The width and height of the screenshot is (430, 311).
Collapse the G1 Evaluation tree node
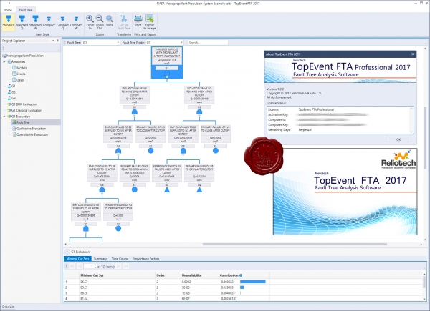tap(4, 117)
